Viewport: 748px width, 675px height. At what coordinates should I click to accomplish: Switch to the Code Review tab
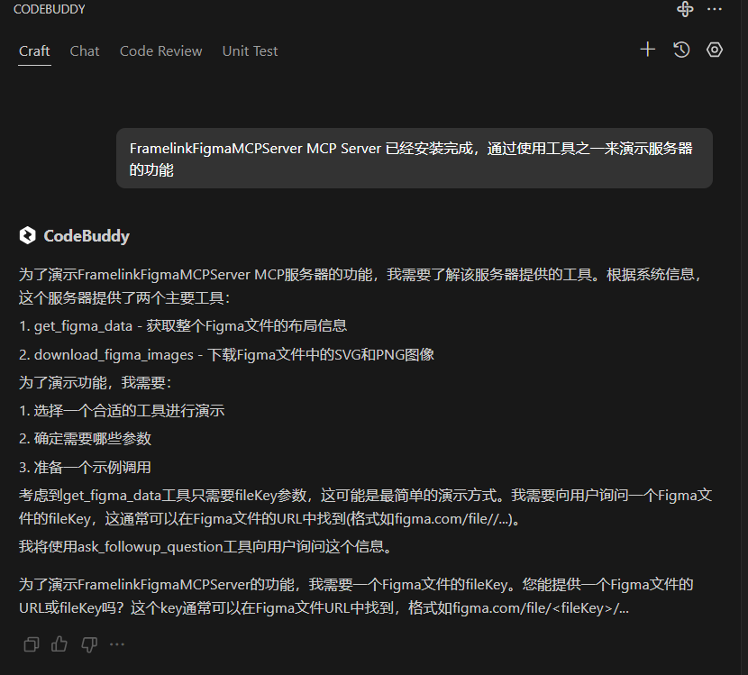click(160, 51)
